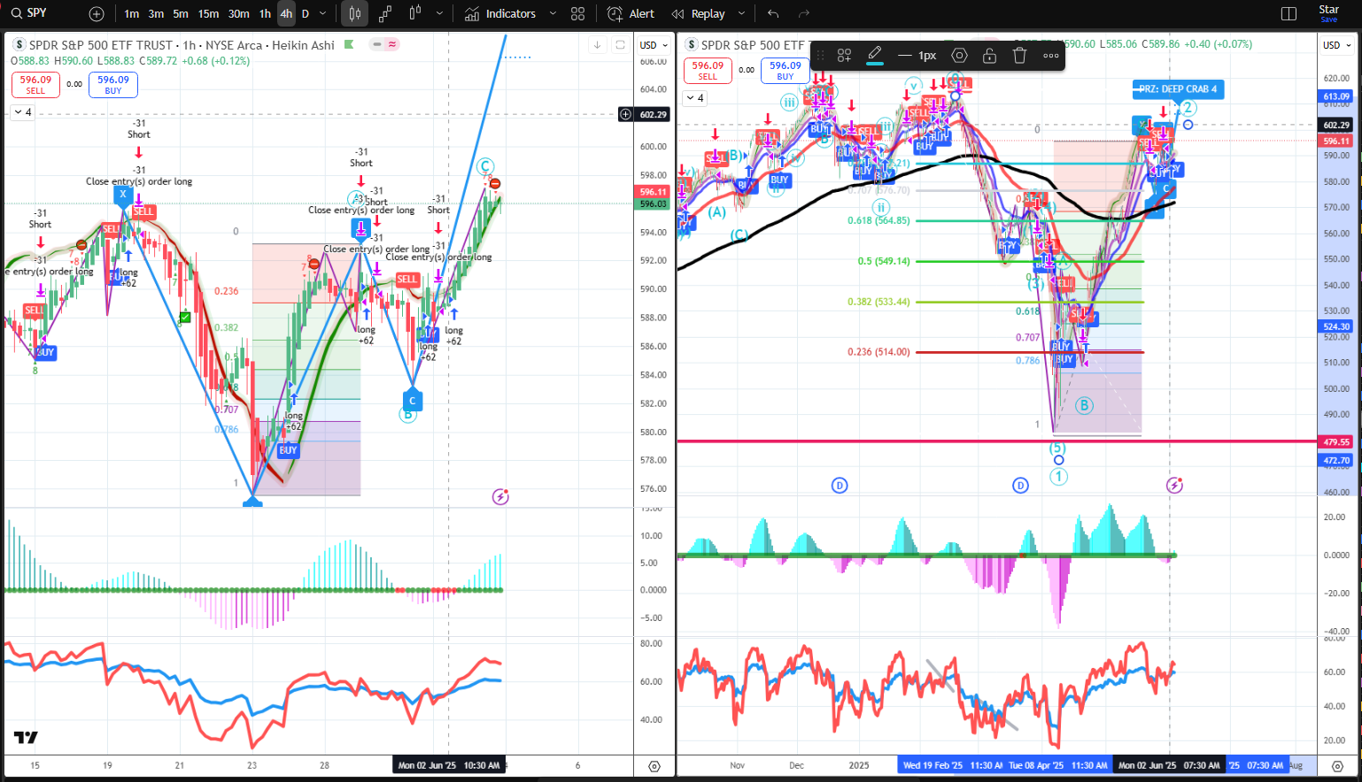Viewport: 1362px width, 782px height.
Task: Switch to the 1h timeframe
Action: [265, 14]
